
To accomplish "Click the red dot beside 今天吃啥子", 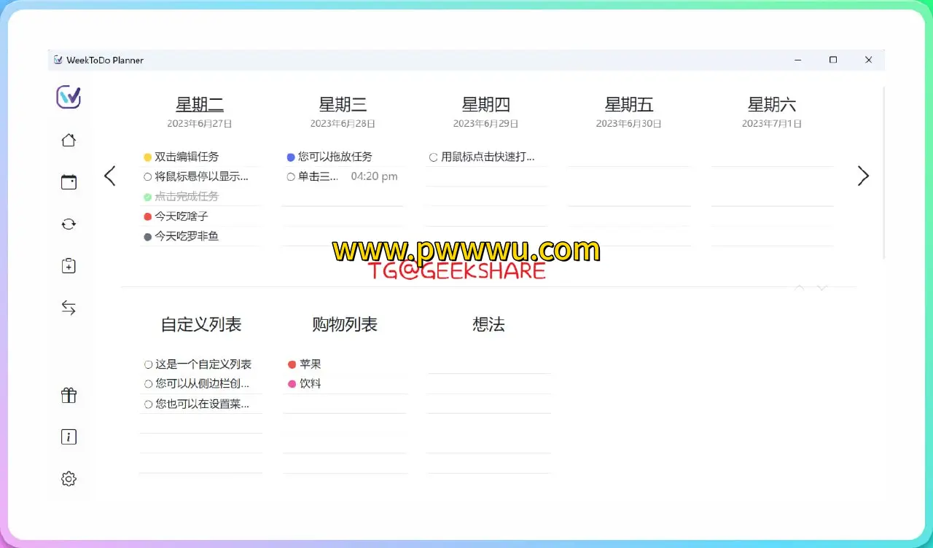I will click(148, 216).
